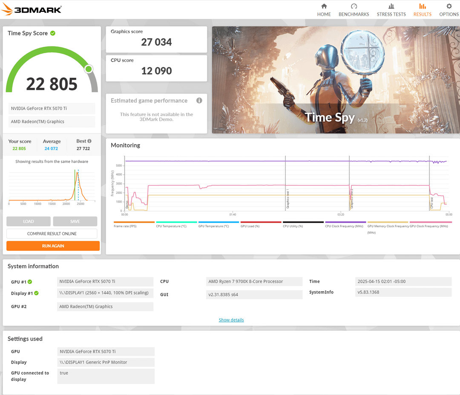The width and height of the screenshot is (460, 395).
Task: Click the CPU score value 12 090
Action: (x=156, y=71)
